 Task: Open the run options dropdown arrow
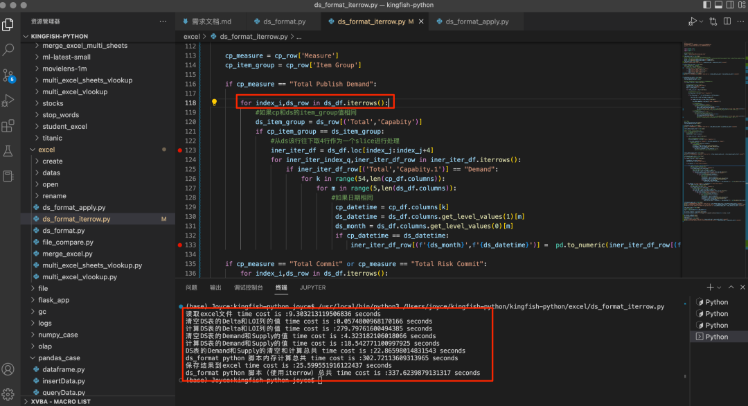(x=701, y=21)
